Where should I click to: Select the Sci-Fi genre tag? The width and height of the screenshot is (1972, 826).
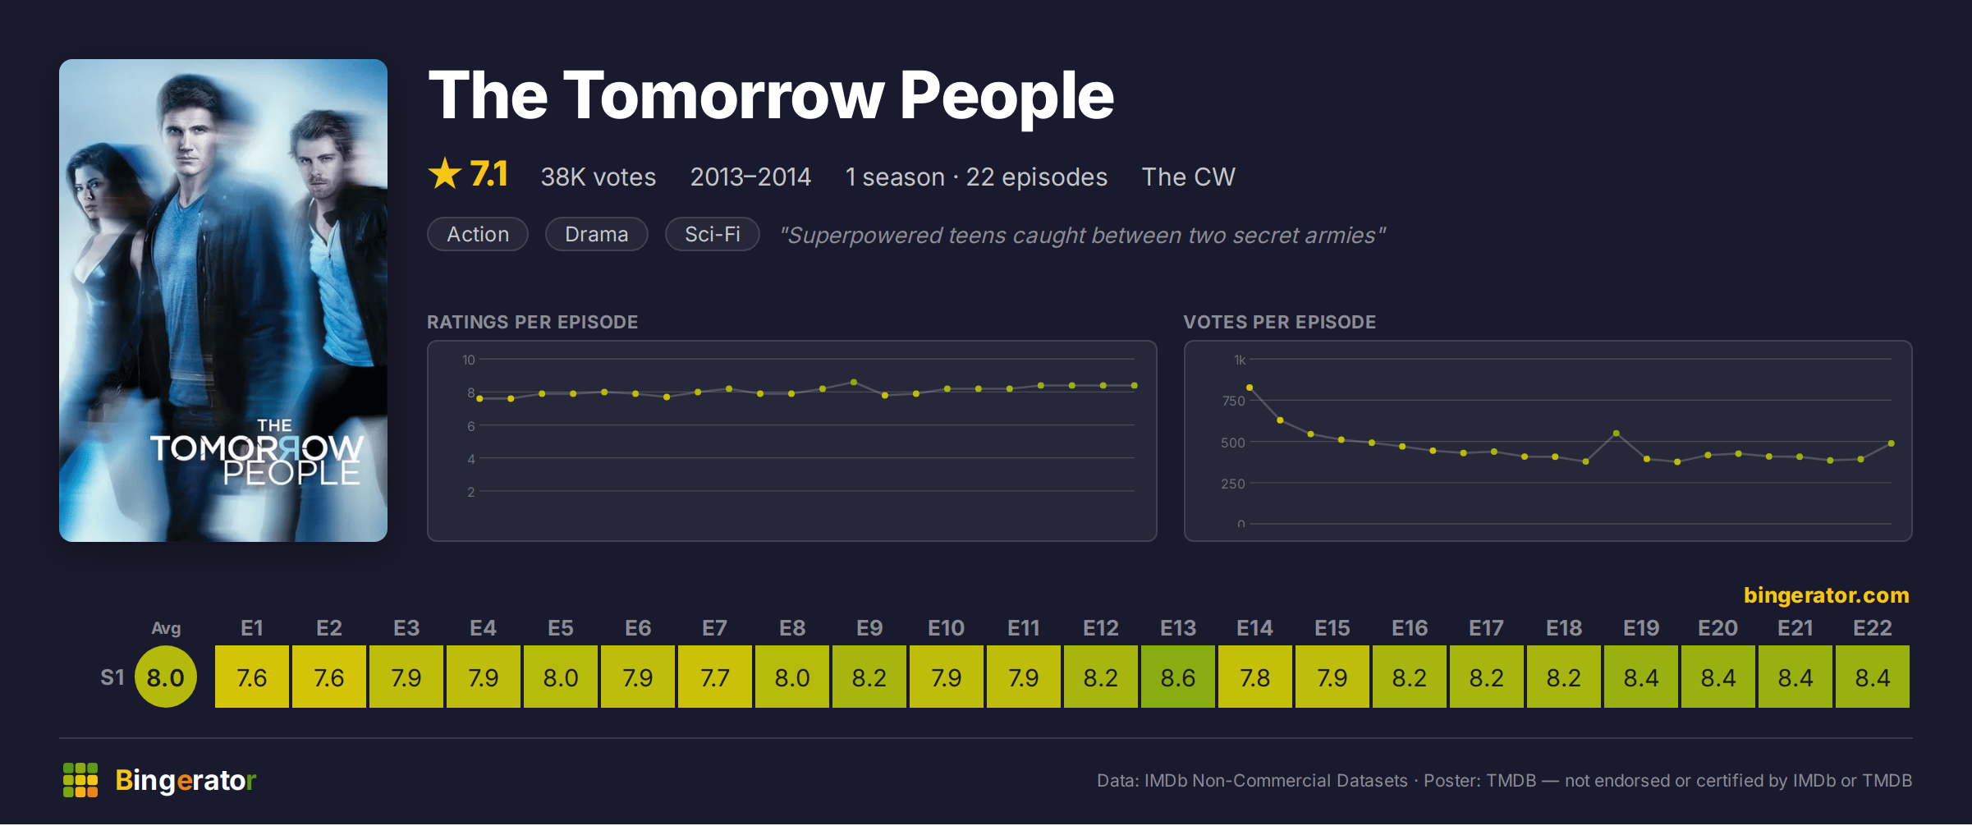pos(713,235)
